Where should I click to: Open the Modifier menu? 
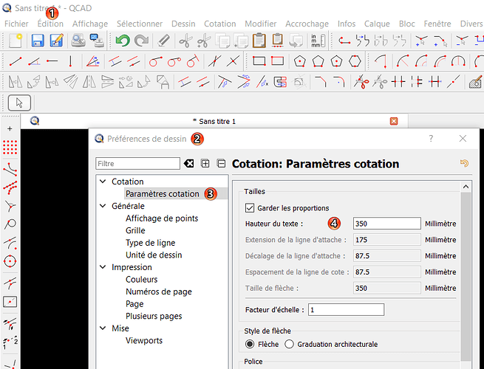[261, 24]
